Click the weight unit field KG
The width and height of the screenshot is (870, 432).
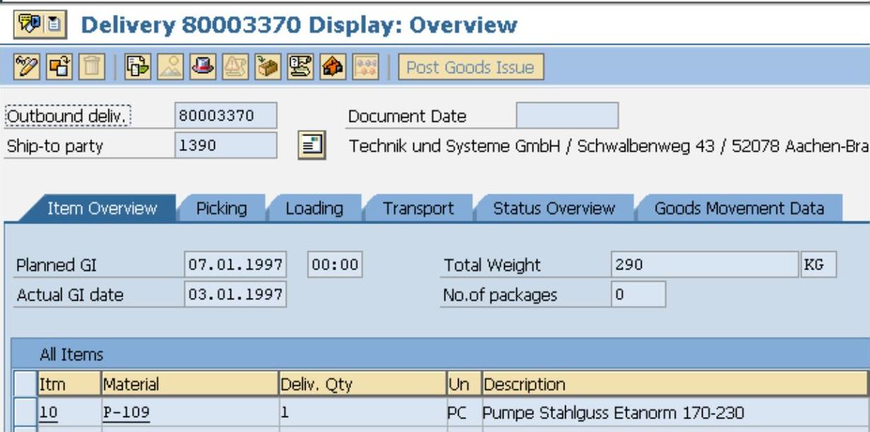(818, 265)
